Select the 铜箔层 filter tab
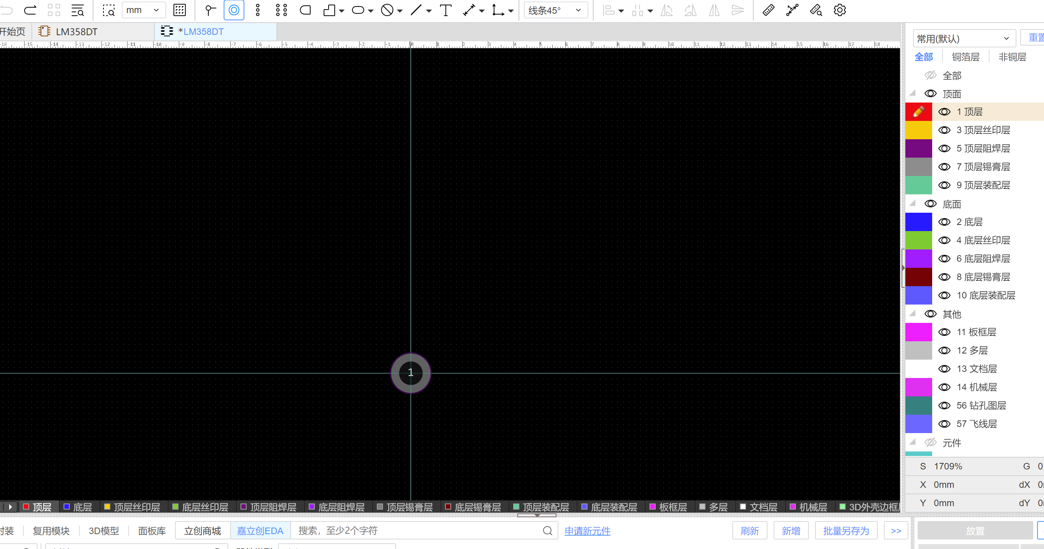 pos(965,57)
